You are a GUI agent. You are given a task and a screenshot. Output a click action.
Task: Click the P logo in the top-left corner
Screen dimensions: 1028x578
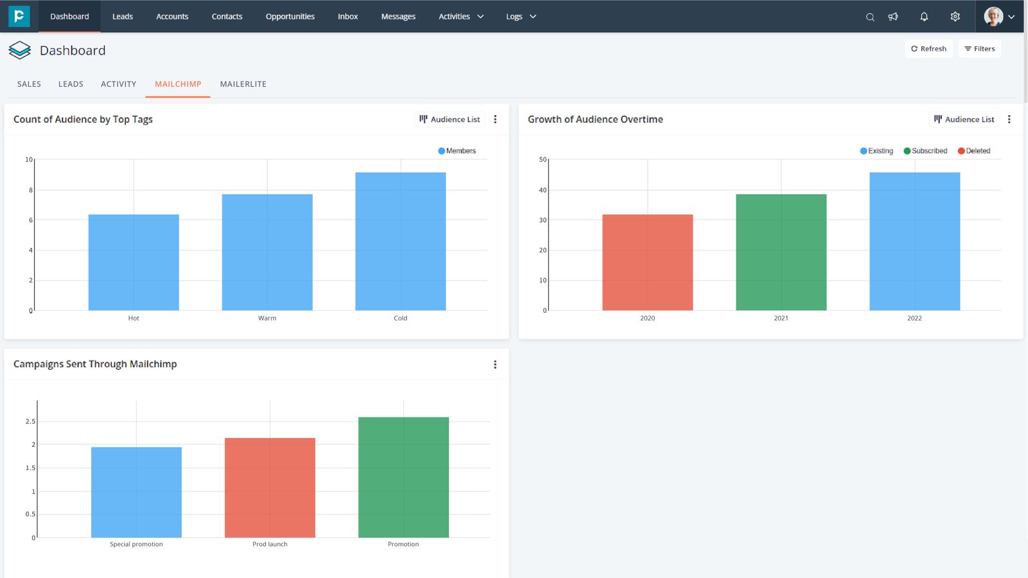pos(19,16)
